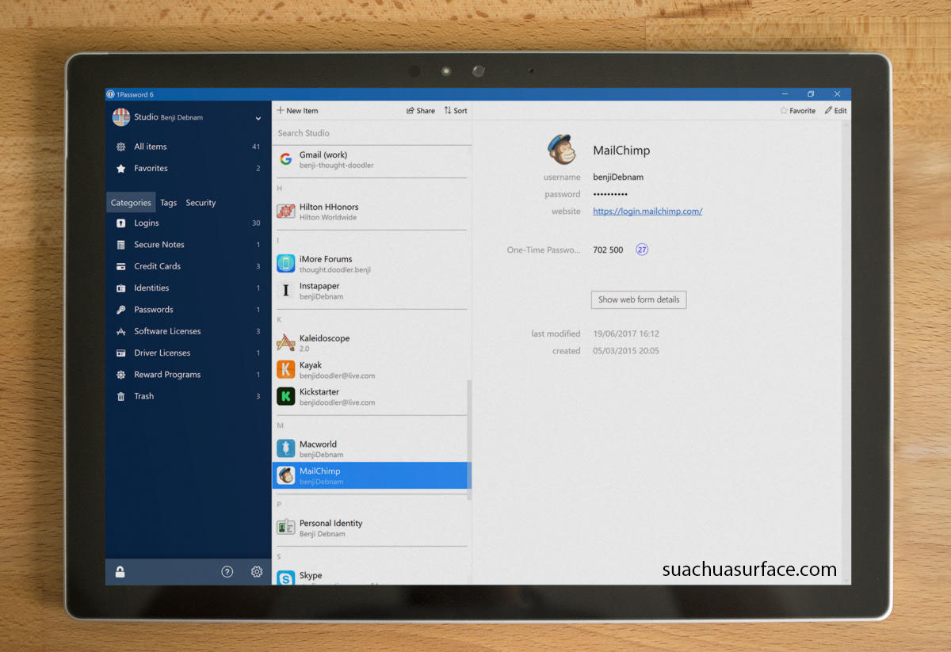Open the Identities category icon
The height and width of the screenshot is (652, 951).
[121, 288]
